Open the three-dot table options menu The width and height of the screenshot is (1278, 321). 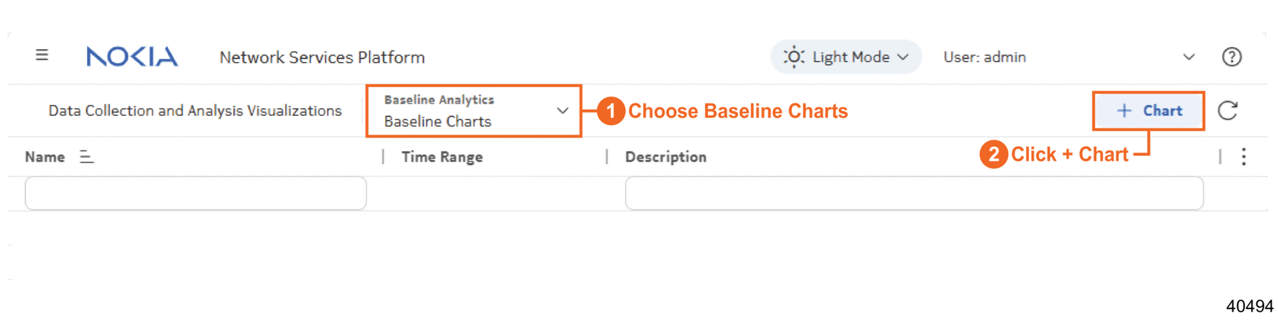click(x=1243, y=157)
